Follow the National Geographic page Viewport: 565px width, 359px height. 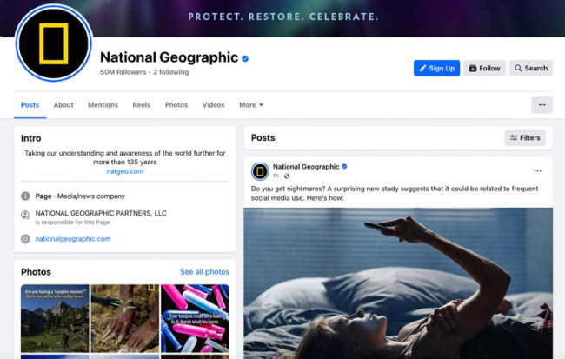pos(485,68)
